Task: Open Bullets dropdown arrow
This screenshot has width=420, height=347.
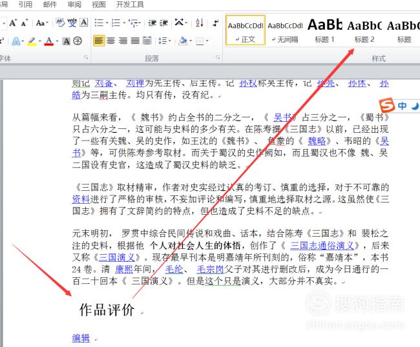Action: pyautogui.click(x=107, y=23)
